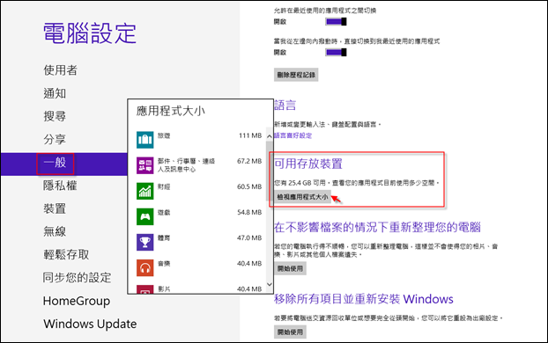
Task: Click the purple 郵件 mail and calendar app icon
Action: pos(145,165)
